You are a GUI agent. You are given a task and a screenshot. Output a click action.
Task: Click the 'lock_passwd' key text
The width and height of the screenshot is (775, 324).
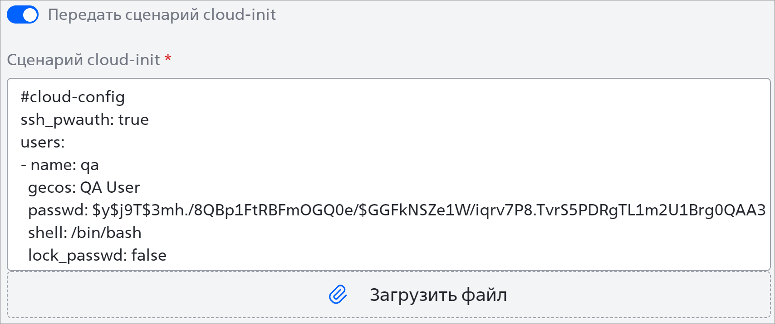click(x=78, y=256)
